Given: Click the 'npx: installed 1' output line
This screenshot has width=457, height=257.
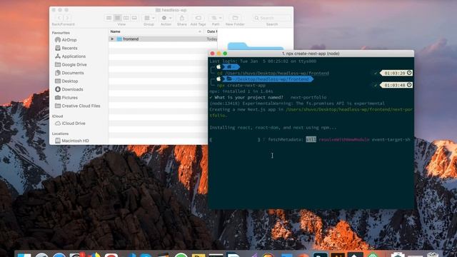Looking at the screenshot, I should (x=241, y=91).
